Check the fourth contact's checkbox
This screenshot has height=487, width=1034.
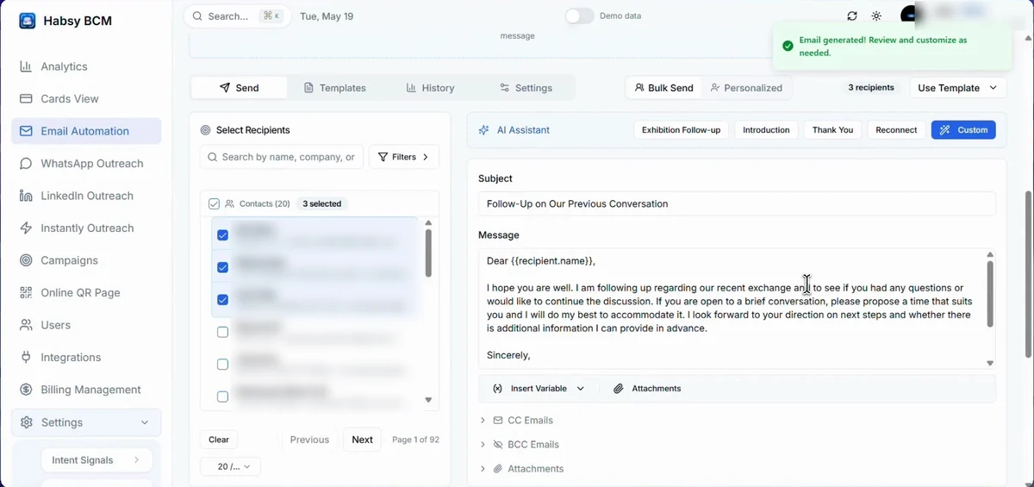point(222,332)
